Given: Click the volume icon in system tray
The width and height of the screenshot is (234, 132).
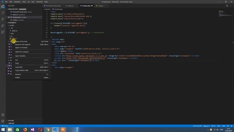Looking at the screenshot, I should pos(218,129).
